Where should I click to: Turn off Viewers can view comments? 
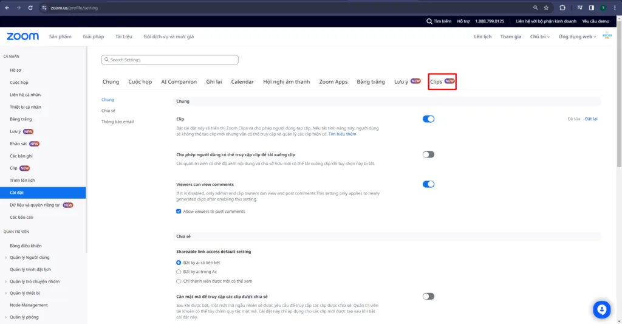(x=428, y=184)
